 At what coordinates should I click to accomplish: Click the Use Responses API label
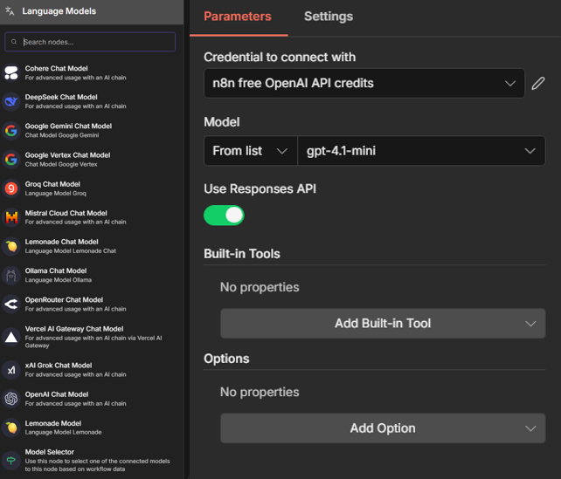pos(260,188)
